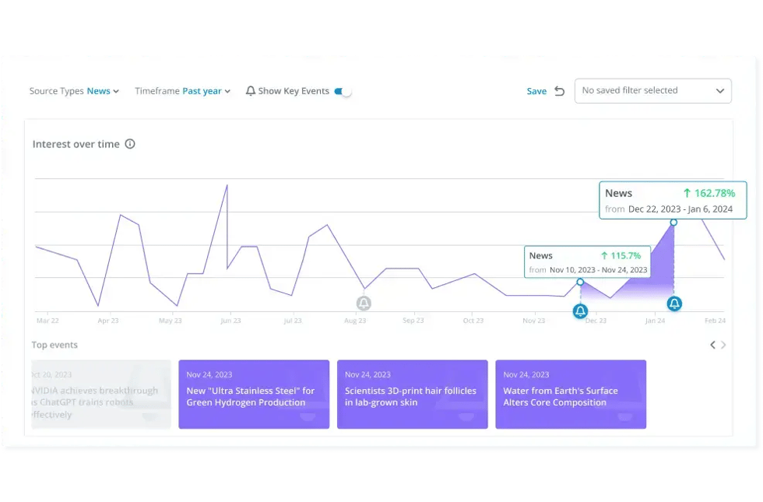The height and width of the screenshot is (502, 763).
Task: Open the Source Types News dropdown
Action: [101, 91]
